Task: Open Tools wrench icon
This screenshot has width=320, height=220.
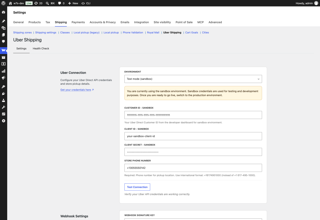Action: coord(4,107)
